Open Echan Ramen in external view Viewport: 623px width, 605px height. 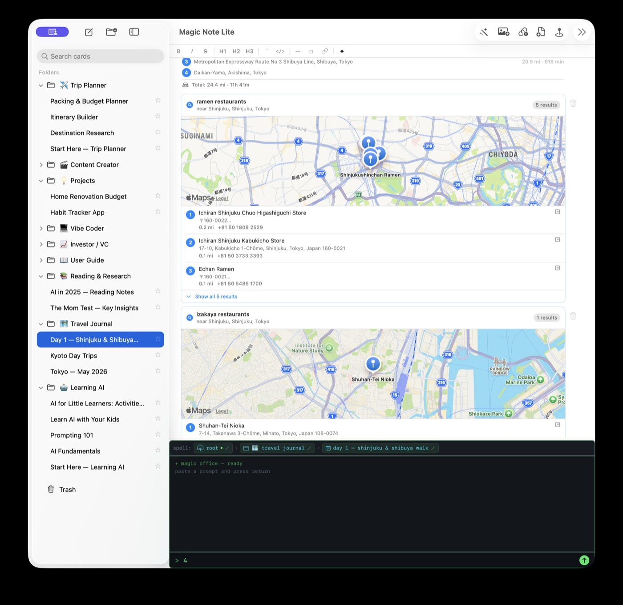pos(558,268)
